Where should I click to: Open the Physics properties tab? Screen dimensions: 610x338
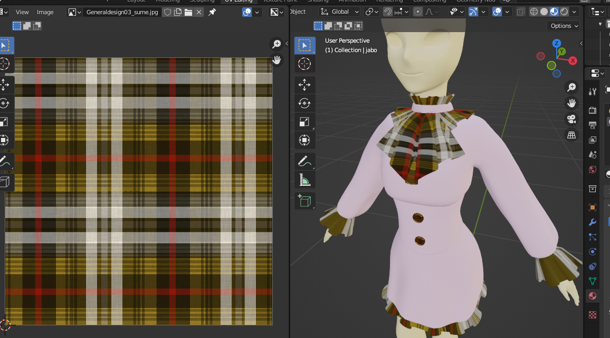click(593, 252)
